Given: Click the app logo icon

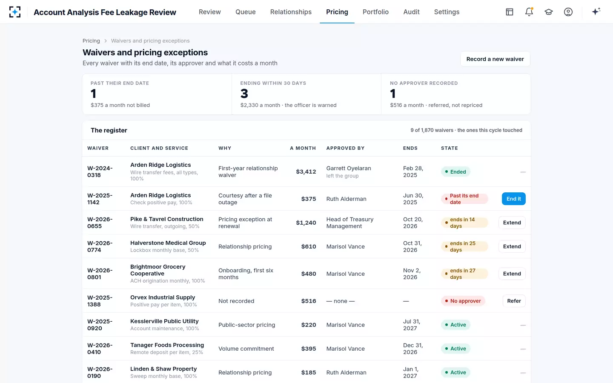Looking at the screenshot, I should click(15, 12).
